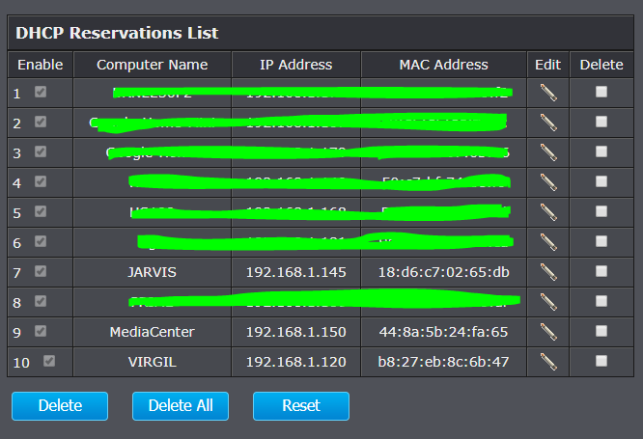Tick delete checkbox in row 3
This screenshot has height=439, width=643.
click(601, 151)
